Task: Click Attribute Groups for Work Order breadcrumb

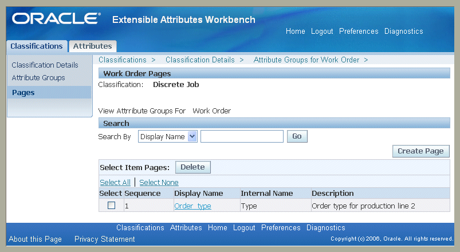Action: point(306,60)
